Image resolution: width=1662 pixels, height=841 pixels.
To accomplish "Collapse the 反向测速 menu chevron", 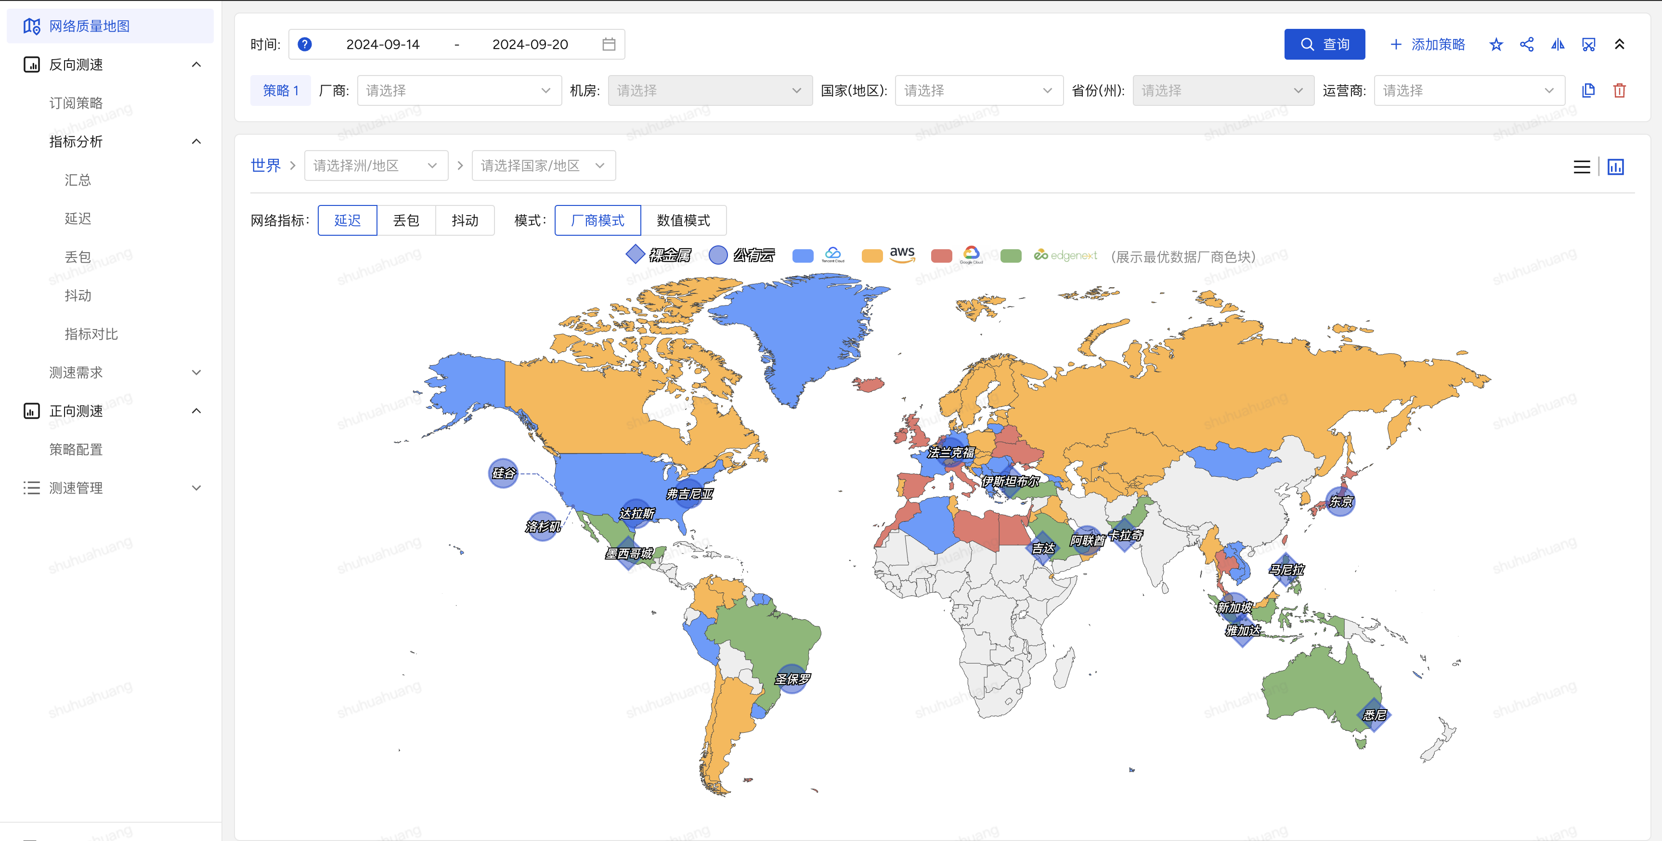I will point(196,64).
